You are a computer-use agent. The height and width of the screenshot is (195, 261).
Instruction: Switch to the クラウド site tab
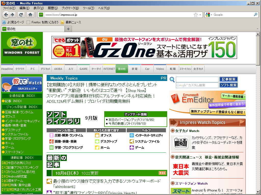pyautogui.click(x=20, y=69)
